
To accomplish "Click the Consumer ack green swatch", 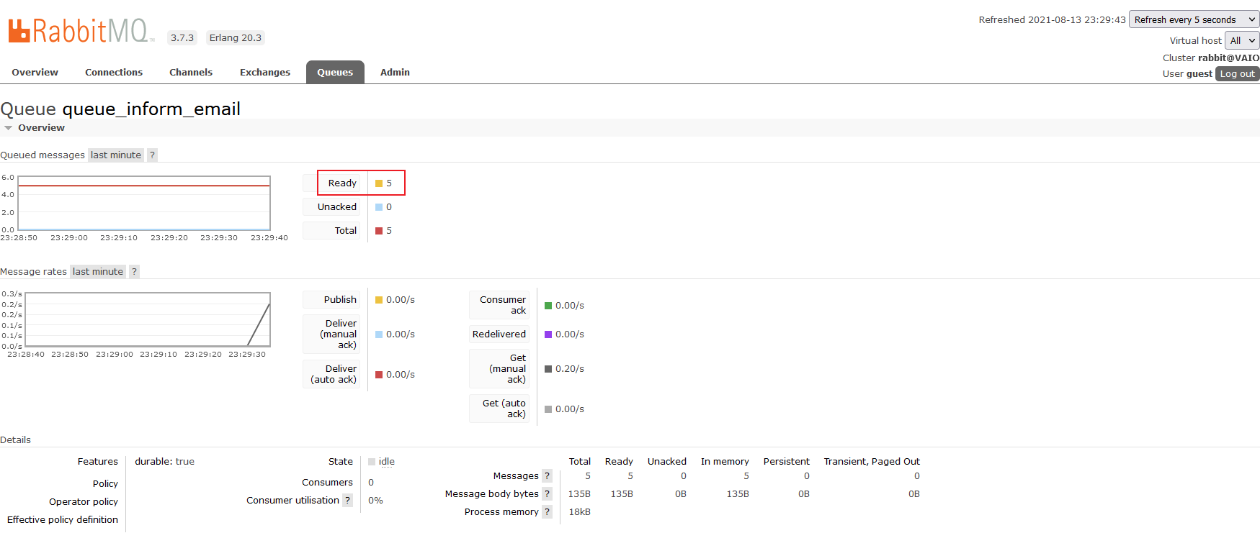I will [548, 306].
